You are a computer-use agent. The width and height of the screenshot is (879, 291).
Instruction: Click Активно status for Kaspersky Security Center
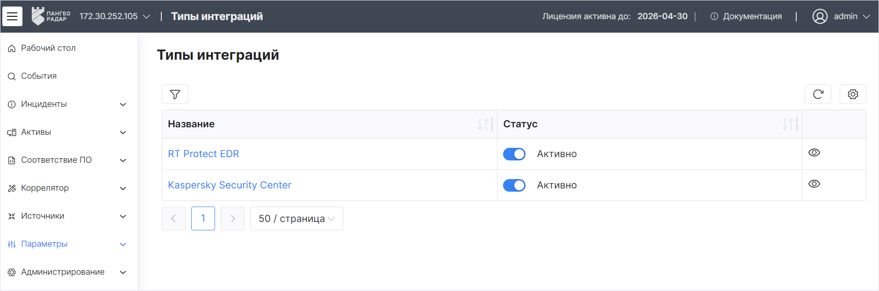(x=557, y=185)
